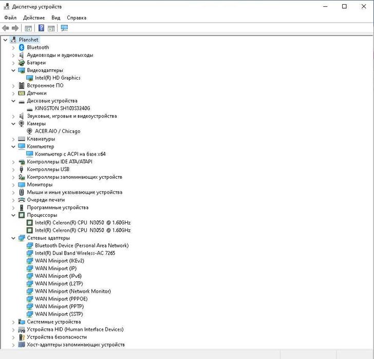Screen dimensions: 374x359
Task: Select WAN Miniport (IPv6)
Action: pos(58,276)
